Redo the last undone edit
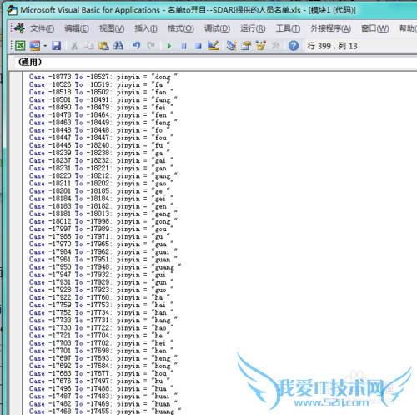The height and width of the screenshot is (415, 417). (x=151, y=46)
